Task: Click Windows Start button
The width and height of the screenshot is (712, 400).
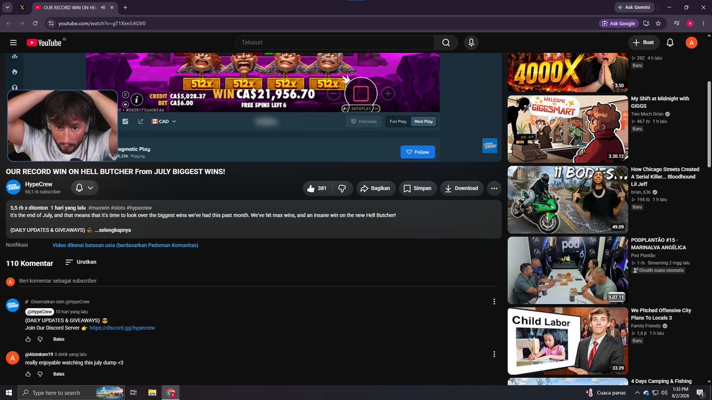Action: pyautogui.click(x=8, y=392)
